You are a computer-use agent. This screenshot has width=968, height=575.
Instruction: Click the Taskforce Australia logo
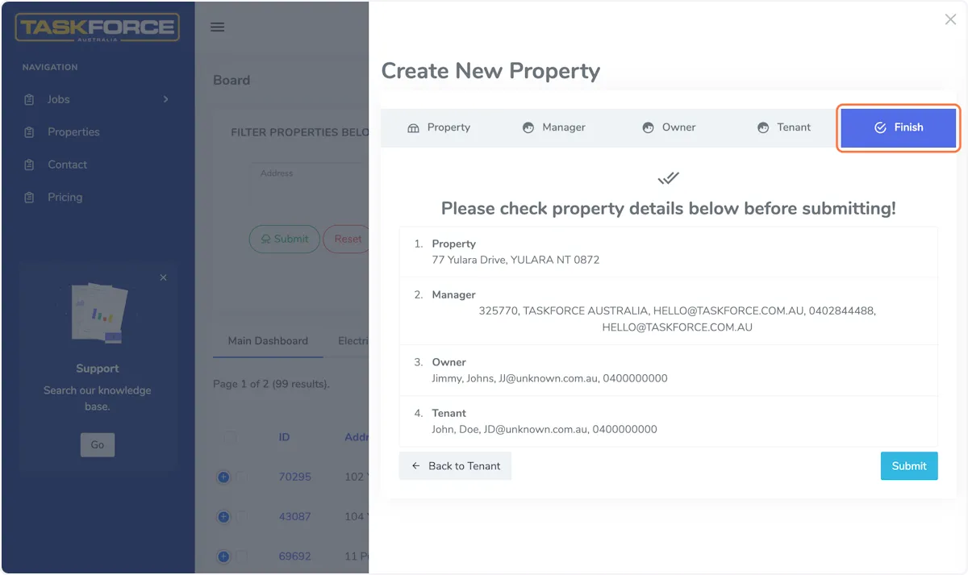[x=98, y=27]
